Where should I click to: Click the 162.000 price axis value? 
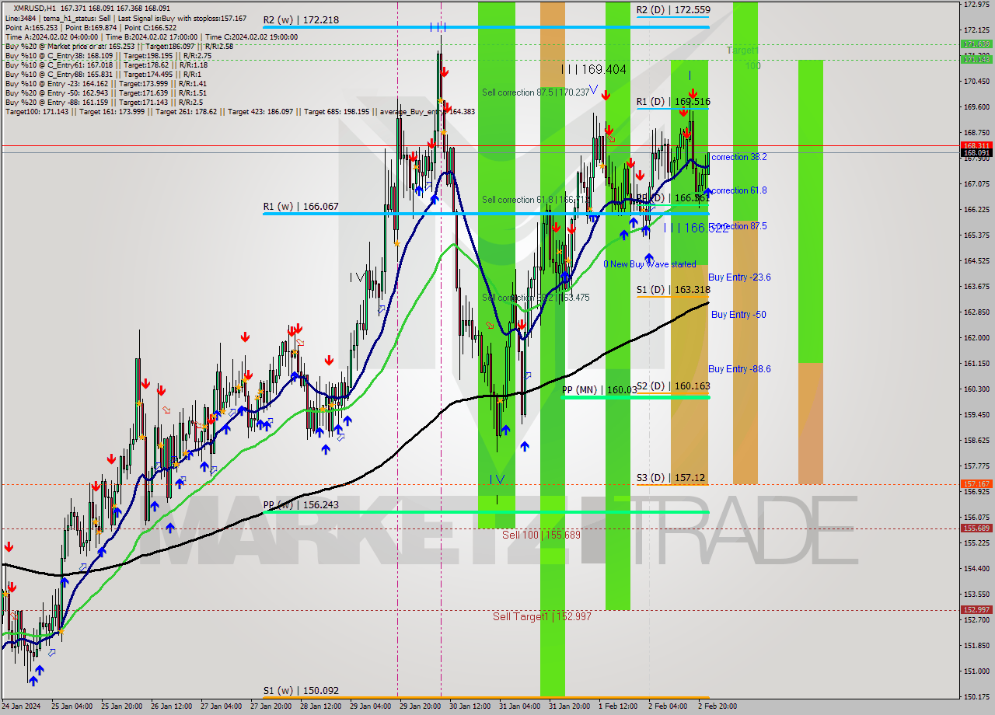[x=976, y=338]
